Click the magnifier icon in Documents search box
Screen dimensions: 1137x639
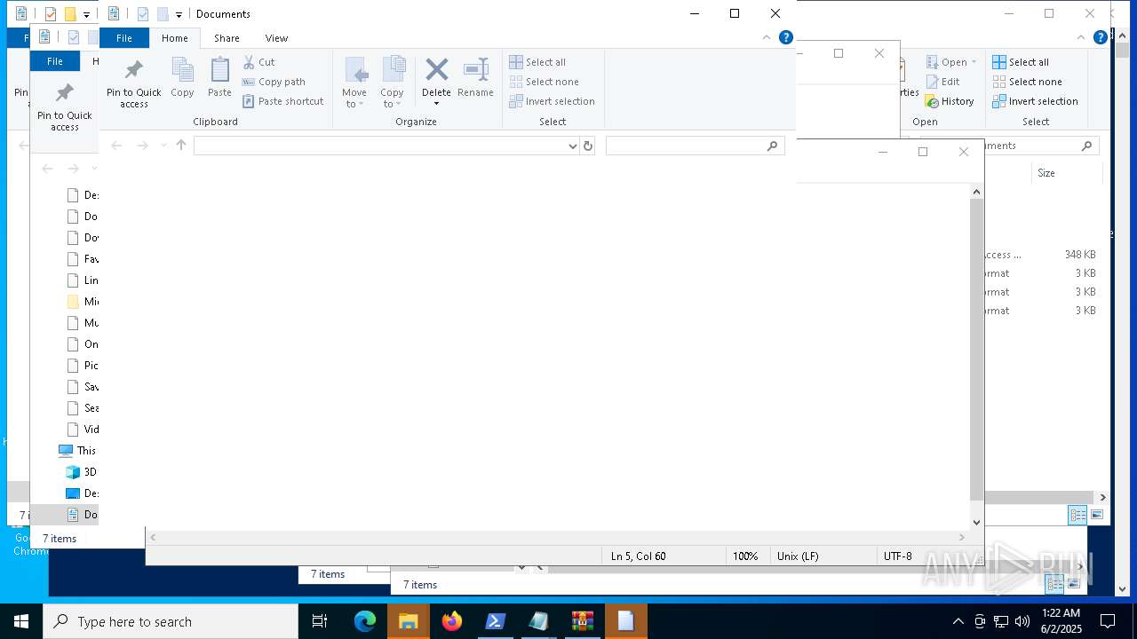pos(772,146)
